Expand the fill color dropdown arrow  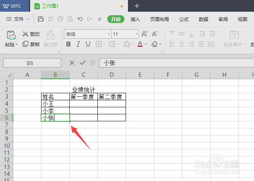click(x=132, y=44)
